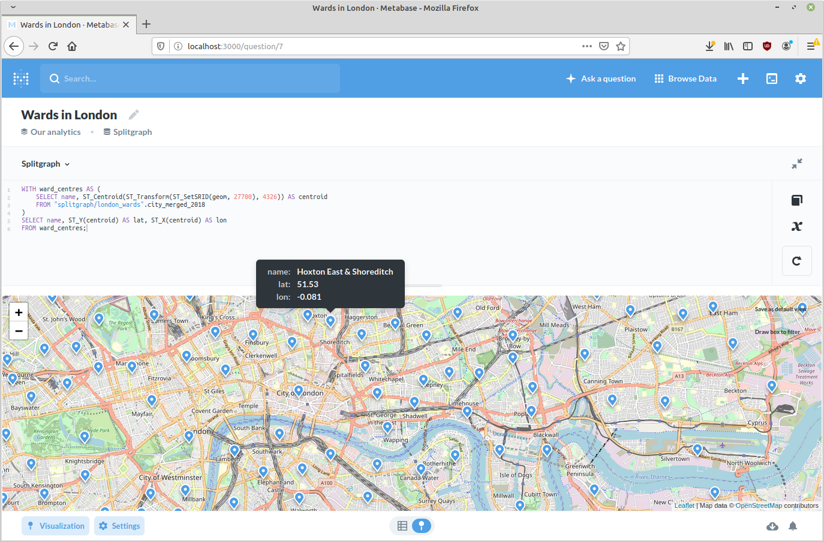Zoom in on the map

click(x=19, y=312)
